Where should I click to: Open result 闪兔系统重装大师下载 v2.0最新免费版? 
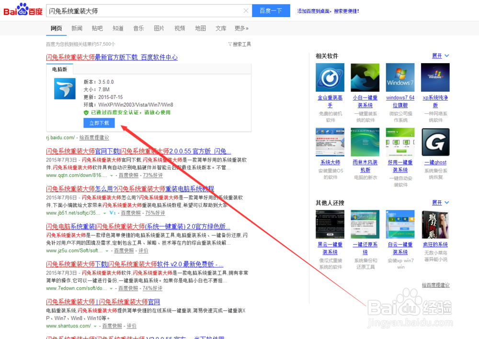click(135, 264)
